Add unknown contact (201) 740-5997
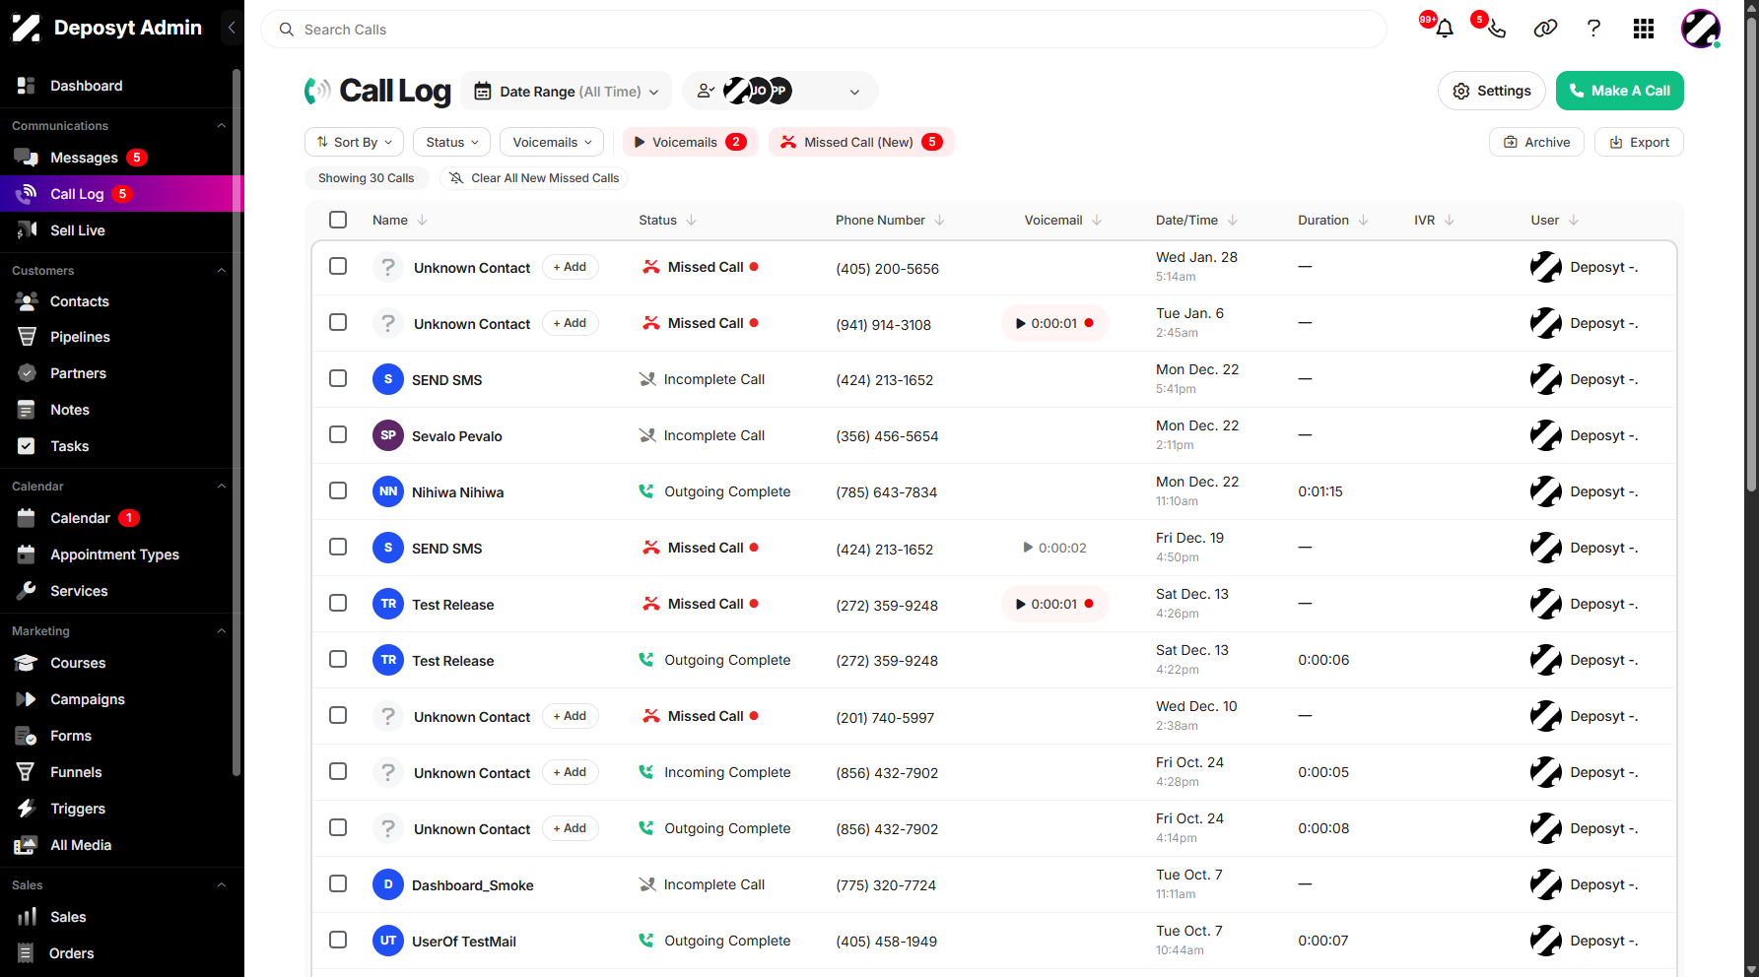 pos(570,716)
